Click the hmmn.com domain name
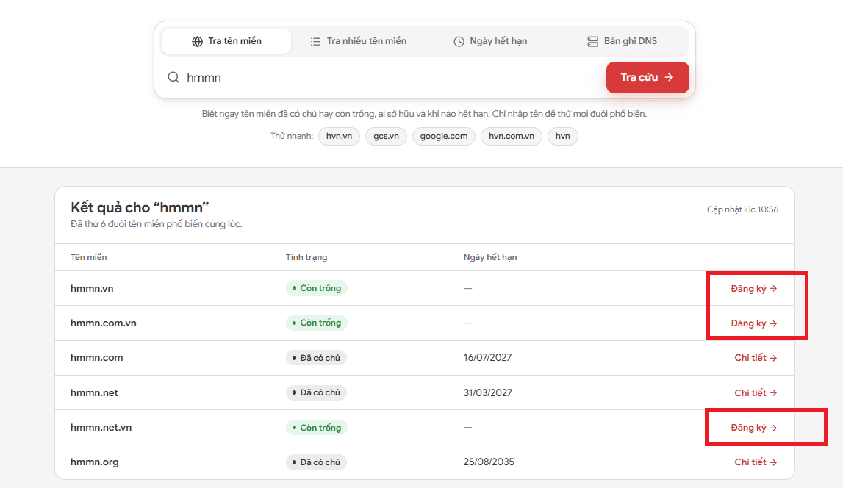This screenshot has width=843, height=488. click(x=97, y=358)
